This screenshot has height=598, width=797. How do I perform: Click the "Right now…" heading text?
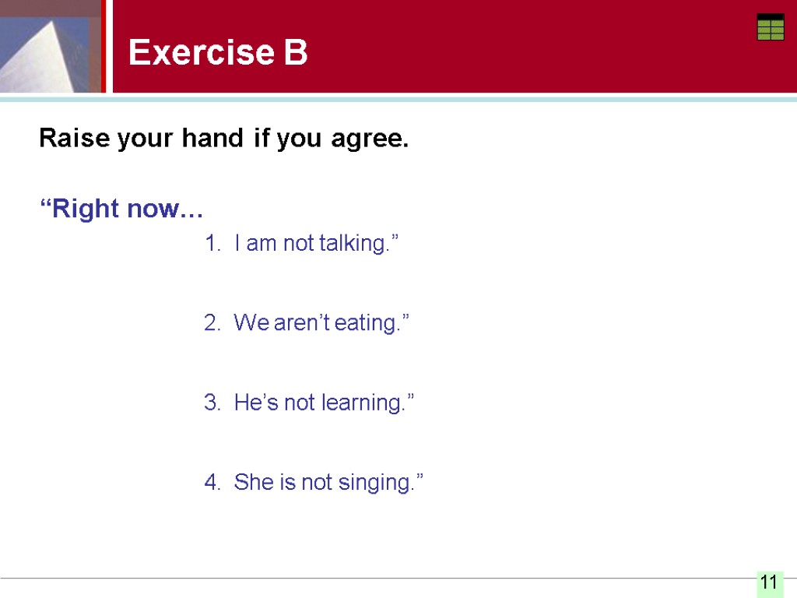tap(121, 209)
